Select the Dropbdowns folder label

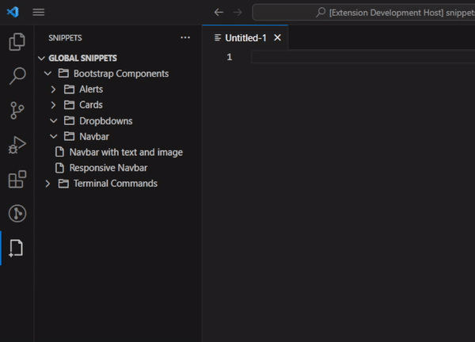106,121
